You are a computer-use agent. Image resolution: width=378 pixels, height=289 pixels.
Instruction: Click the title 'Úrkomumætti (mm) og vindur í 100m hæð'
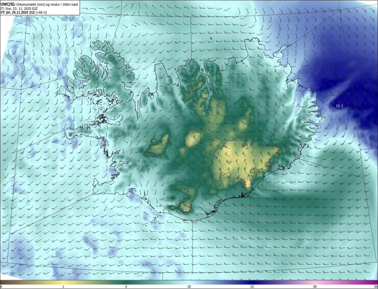click(47, 4)
